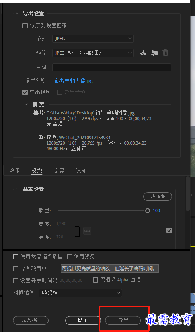The image size is (195, 332).
Task: Click the Quality slider handle
Action: [148, 211]
